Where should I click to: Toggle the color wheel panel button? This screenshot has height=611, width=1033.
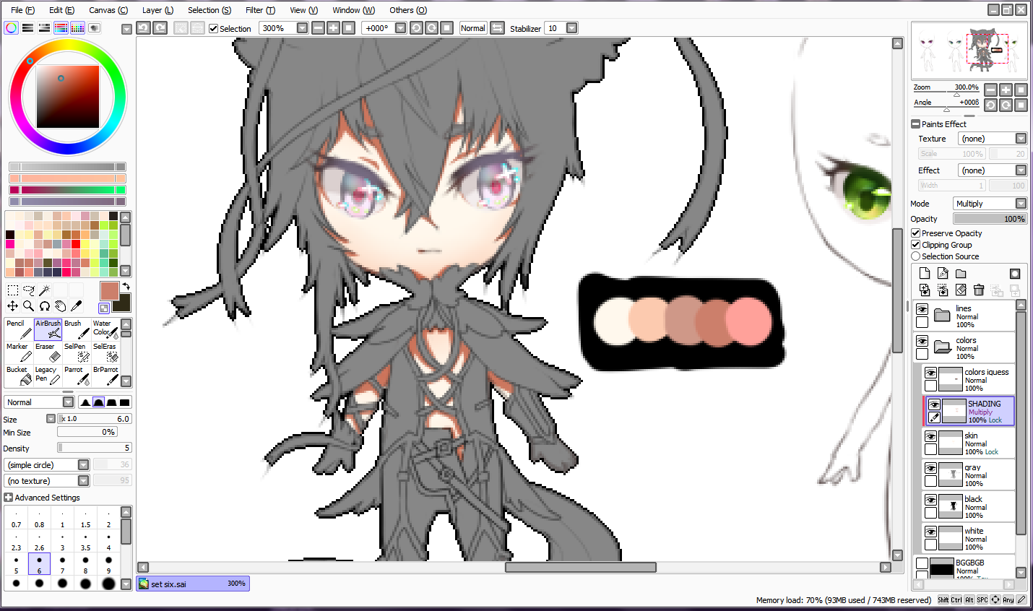pyautogui.click(x=11, y=28)
